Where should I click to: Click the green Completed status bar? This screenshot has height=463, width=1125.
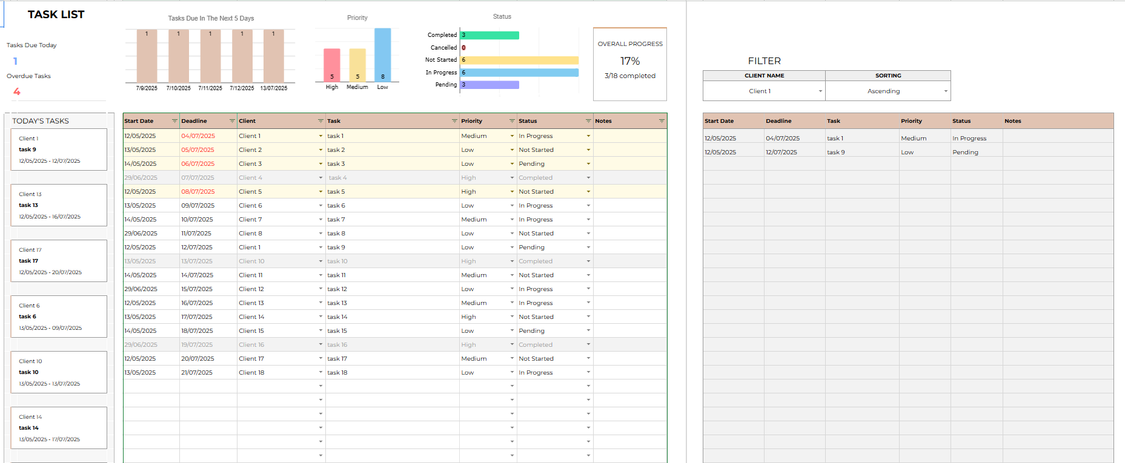pyautogui.click(x=490, y=35)
